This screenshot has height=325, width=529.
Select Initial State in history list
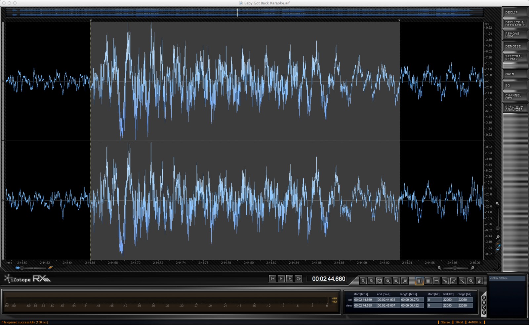[507, 278]
